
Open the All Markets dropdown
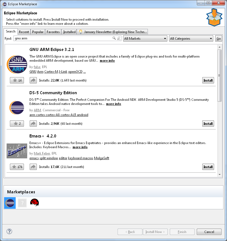pyautogui.click(x=145, y=39)
